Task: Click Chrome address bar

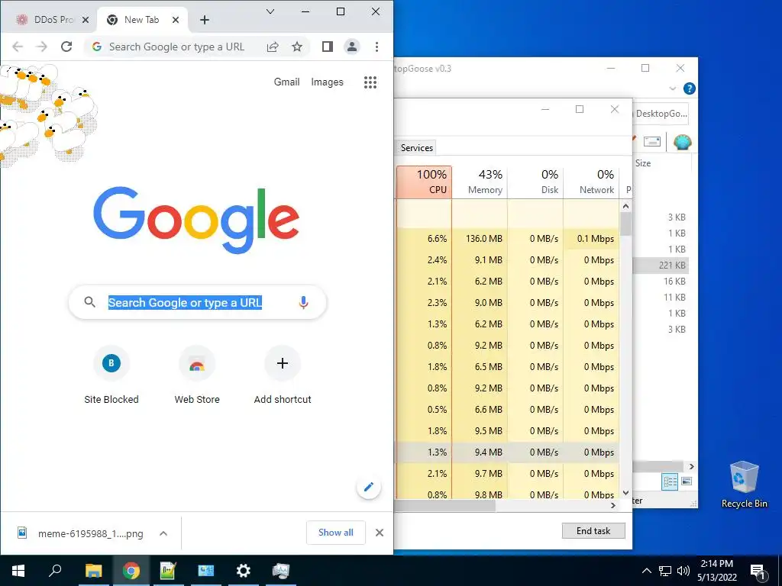Action: [x=176, y=47]
